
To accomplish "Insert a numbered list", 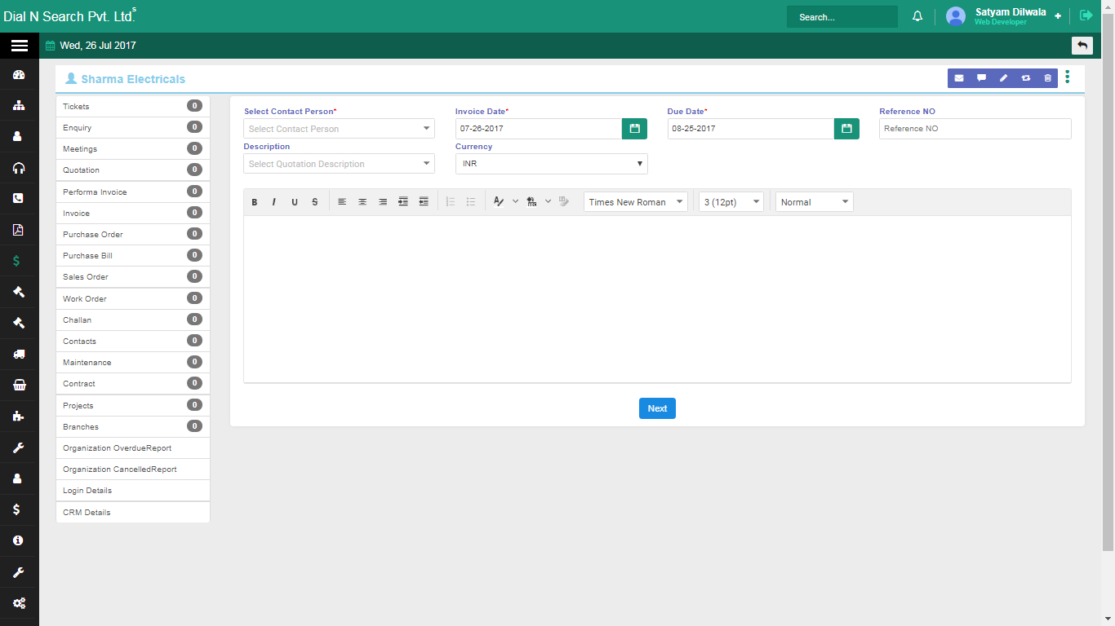I will (451, 202).
